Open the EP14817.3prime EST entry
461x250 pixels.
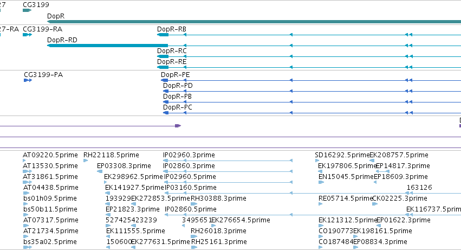coord(403,166)
